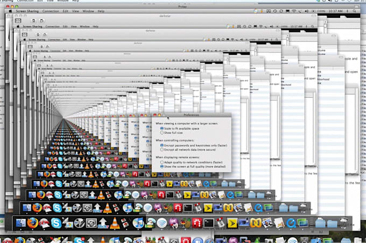
Task: Launch the VLC cone in the largest full dock row
Action: point(115,223)
